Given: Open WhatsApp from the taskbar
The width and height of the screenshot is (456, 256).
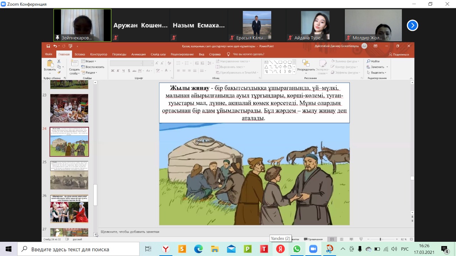Looking at the screenshot, I should coord(297,249).
